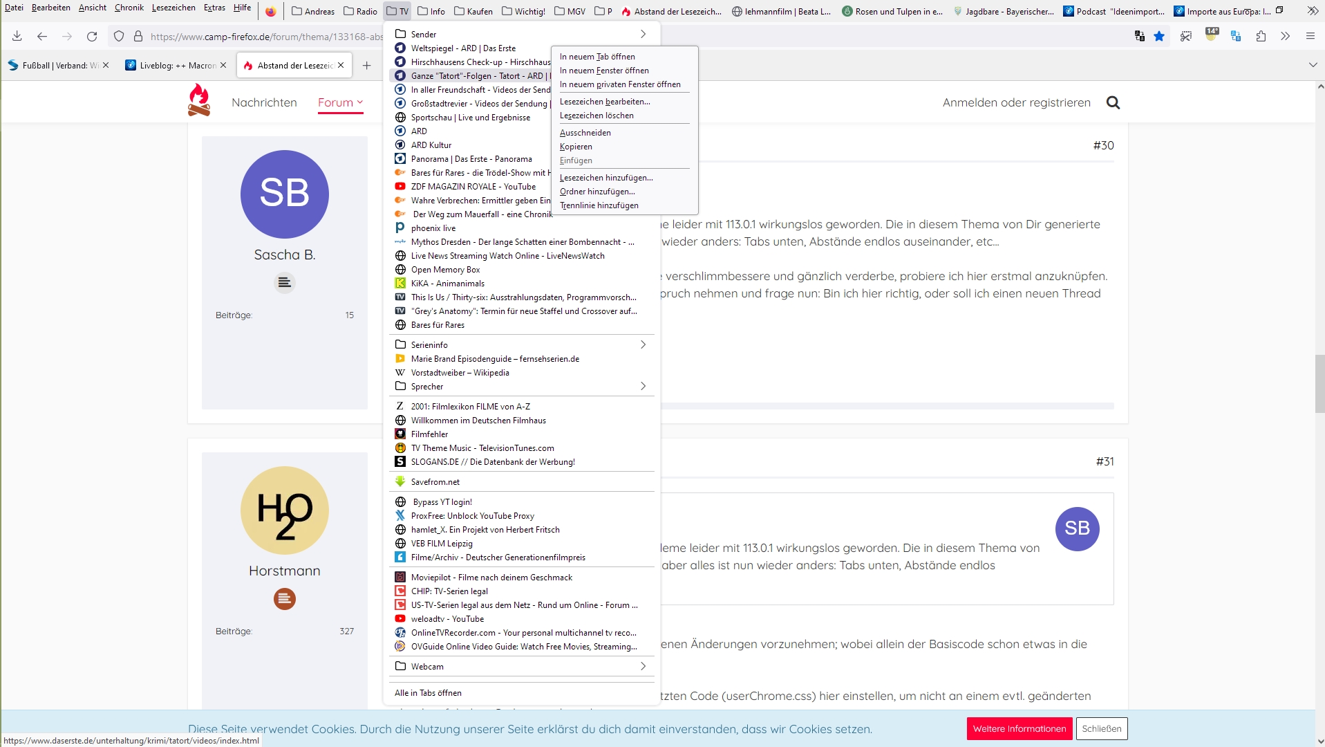This screenshot has width=1325, height=747.
Task: Click the forward arrow navigation button
Action: pyautogui.click(x=67, y=37)
